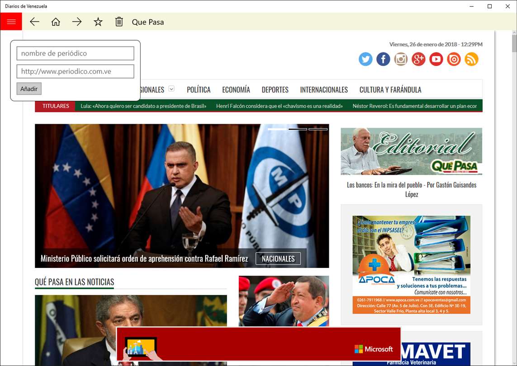Go forward with the right arrow
The height and width of the screenshot is (366, 517).
pos(77,22)
